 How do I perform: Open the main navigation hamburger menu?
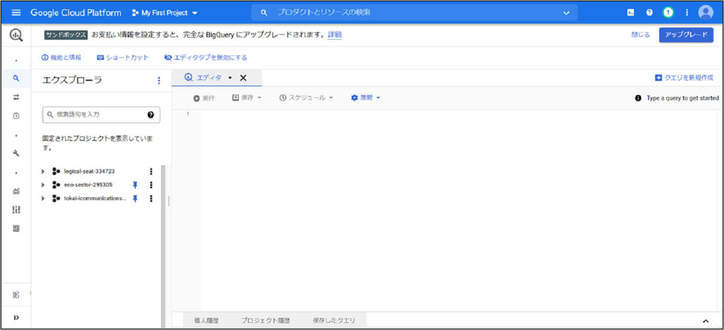(16, 13)
